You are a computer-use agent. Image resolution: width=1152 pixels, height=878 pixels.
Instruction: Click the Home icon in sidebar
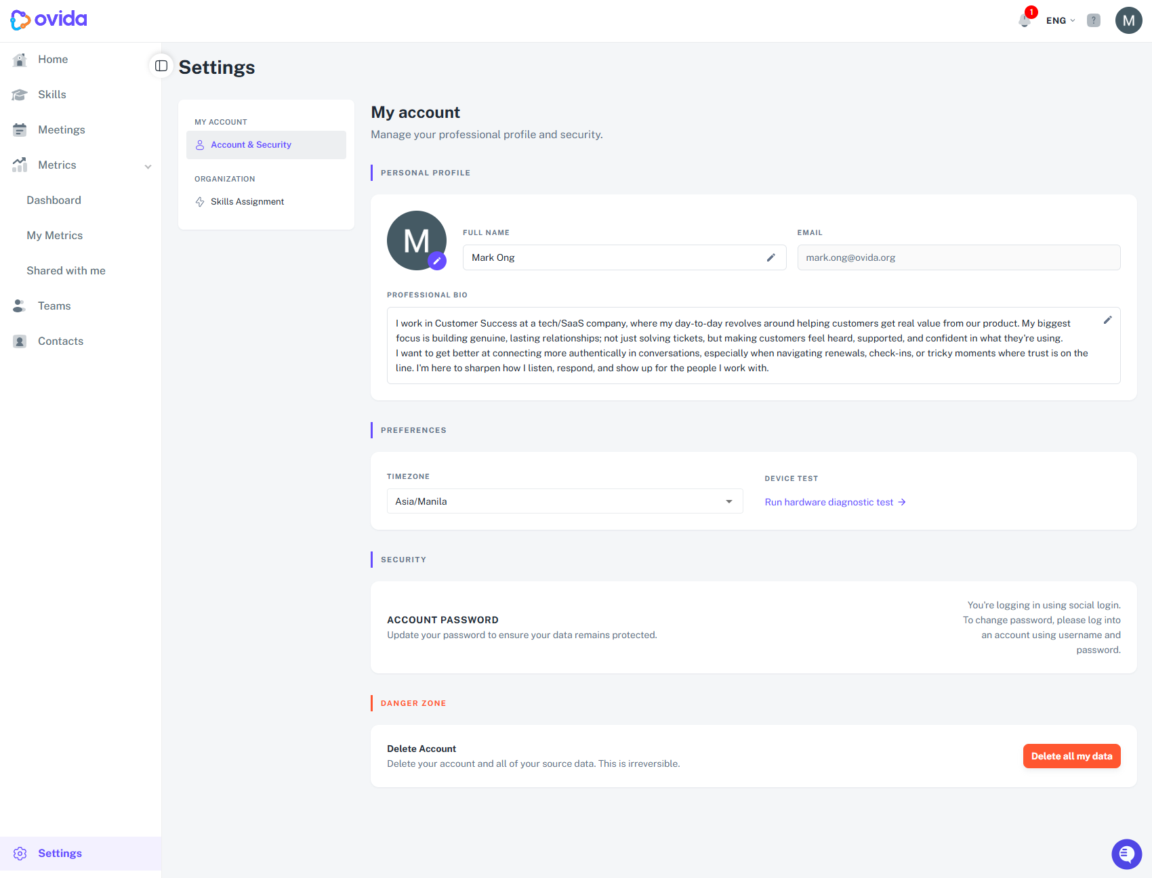[x=20, y=60]
